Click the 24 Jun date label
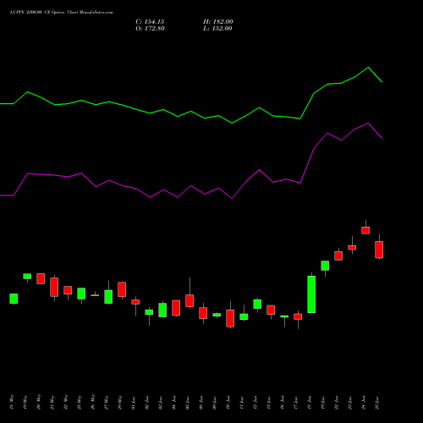 tap(364, 403)
